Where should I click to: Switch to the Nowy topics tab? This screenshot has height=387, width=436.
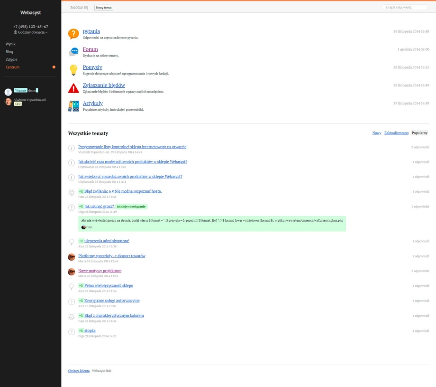click(x=376, y=133)
